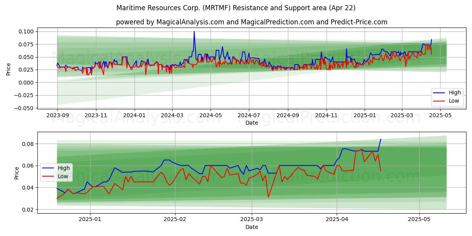This screenshot has height=236, width=472.
Task: Click bottom chart x-axis label '2025-04'
Action: [x=337, y=220]
